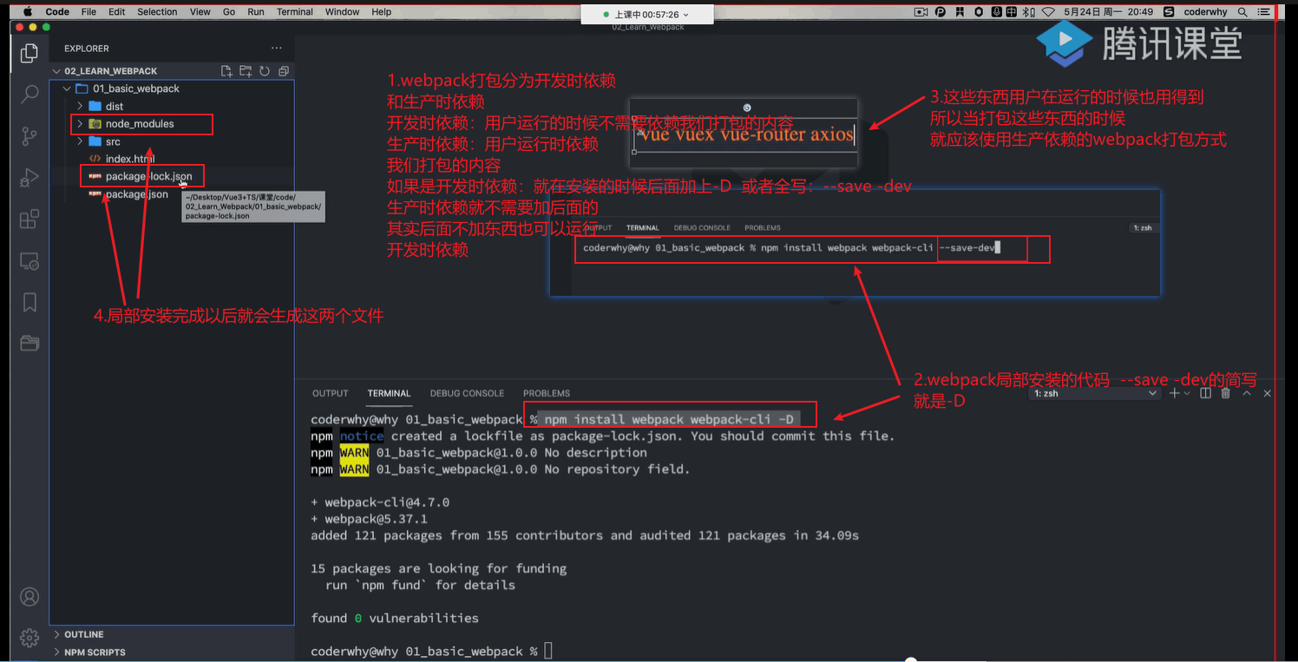Click the Code app menu

[57, 12]
